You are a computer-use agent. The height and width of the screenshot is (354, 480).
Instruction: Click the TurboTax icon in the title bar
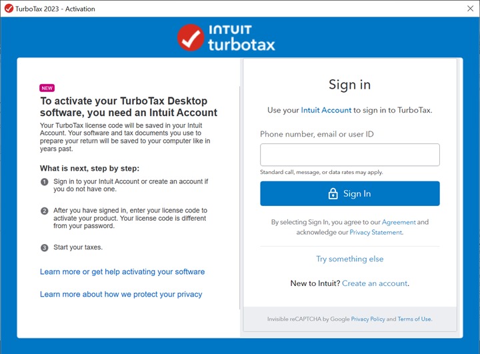pyautogui.click(x=9, y=9)
